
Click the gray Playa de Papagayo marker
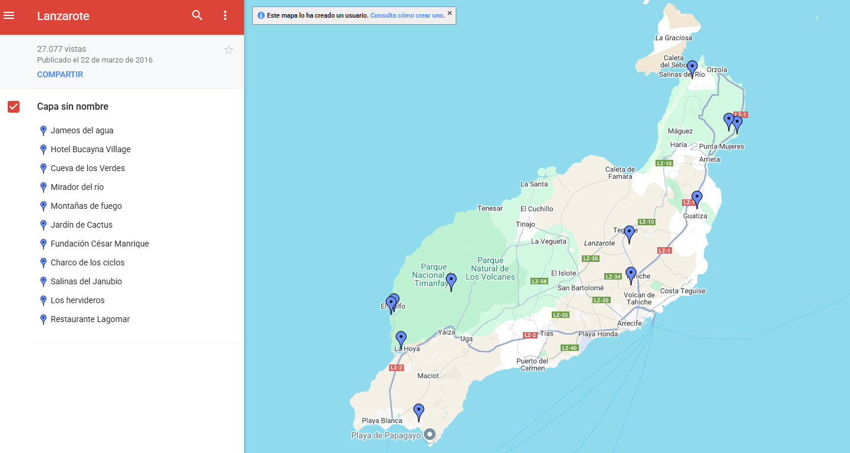430,435
